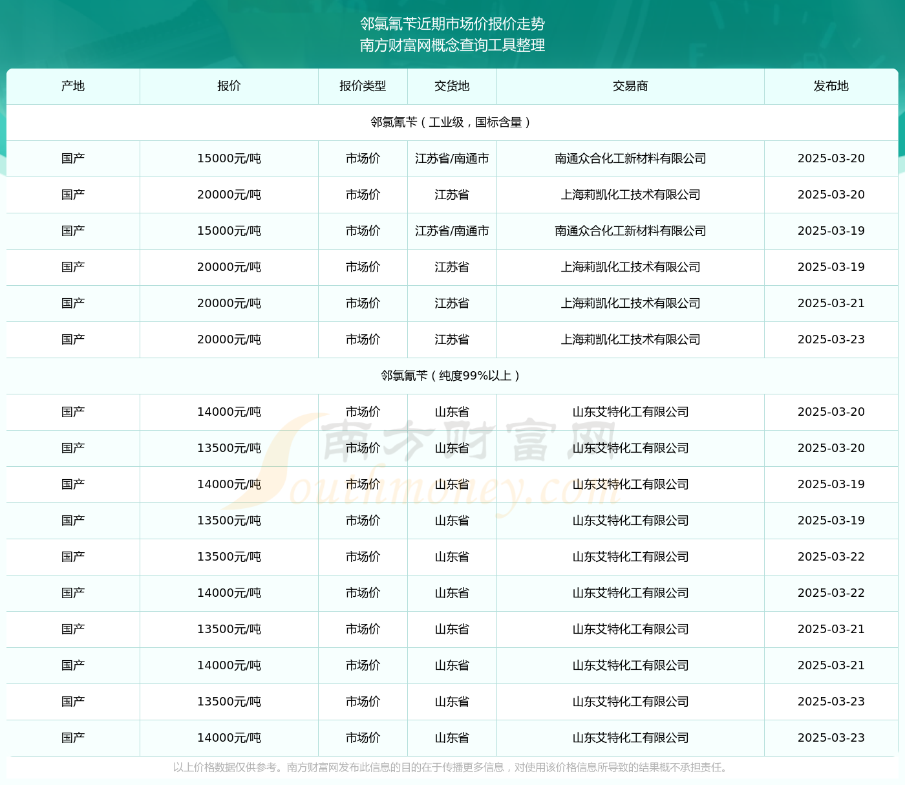
Task: Click section heading 邻氯氰苄（工业级，国标含量）
Action: 452,122
